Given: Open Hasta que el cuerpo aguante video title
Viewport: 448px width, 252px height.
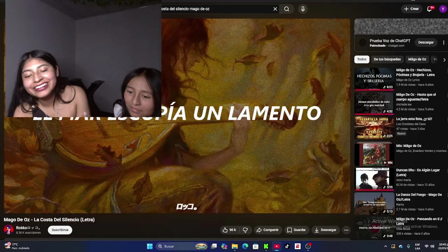Looking at the screenshot, I should point(416,97).
